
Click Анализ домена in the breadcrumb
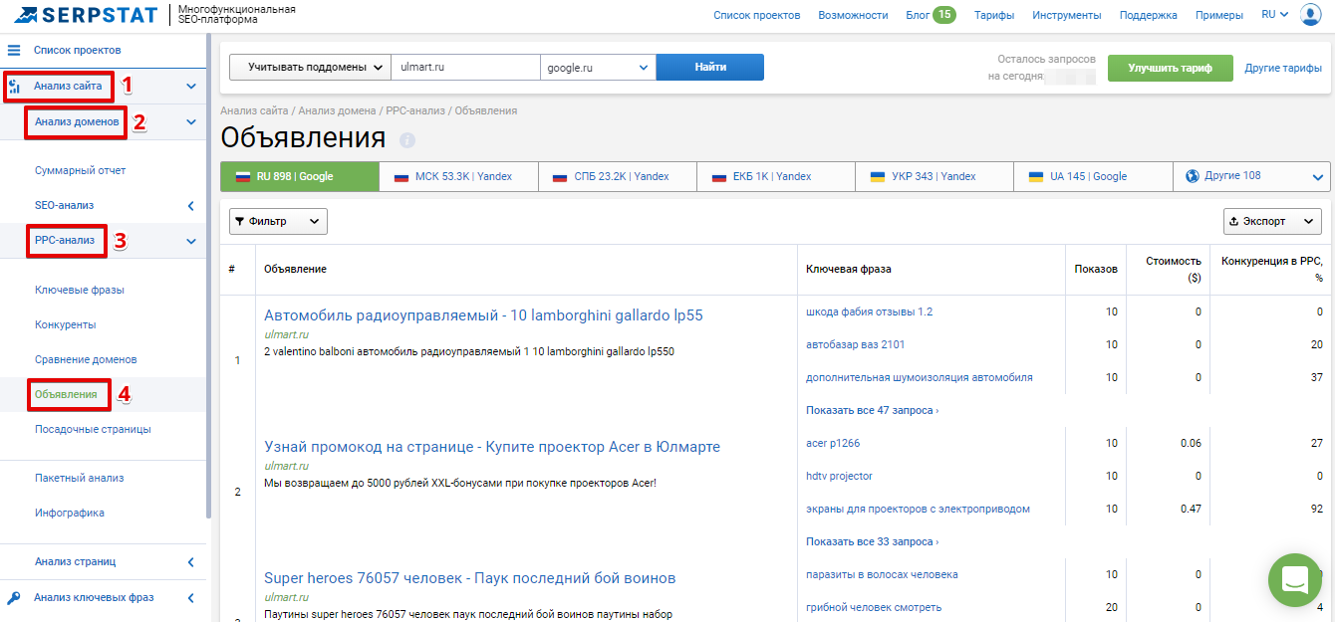click(337, 110)
